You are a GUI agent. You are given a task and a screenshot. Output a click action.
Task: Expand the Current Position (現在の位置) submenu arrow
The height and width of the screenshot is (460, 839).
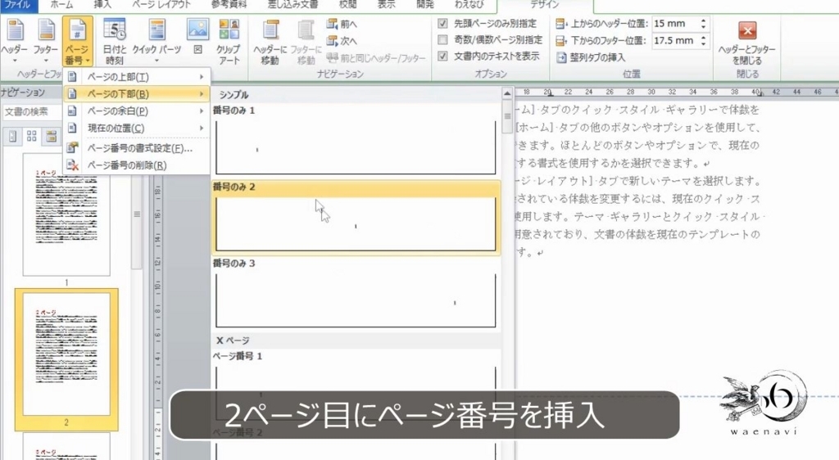[x=202, y=129]
